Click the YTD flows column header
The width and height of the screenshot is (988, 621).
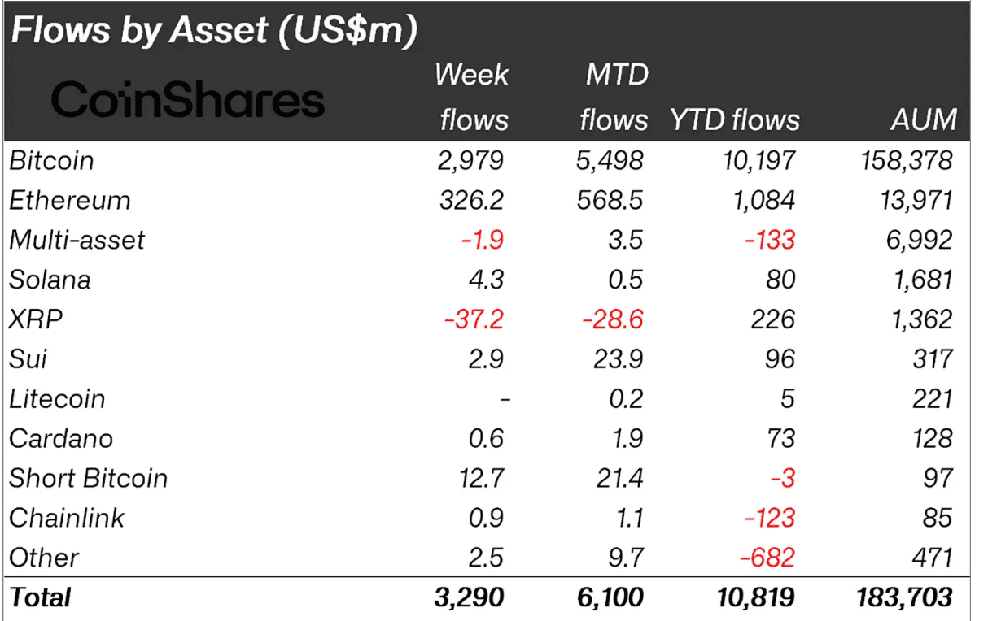(x=735, y=121)
